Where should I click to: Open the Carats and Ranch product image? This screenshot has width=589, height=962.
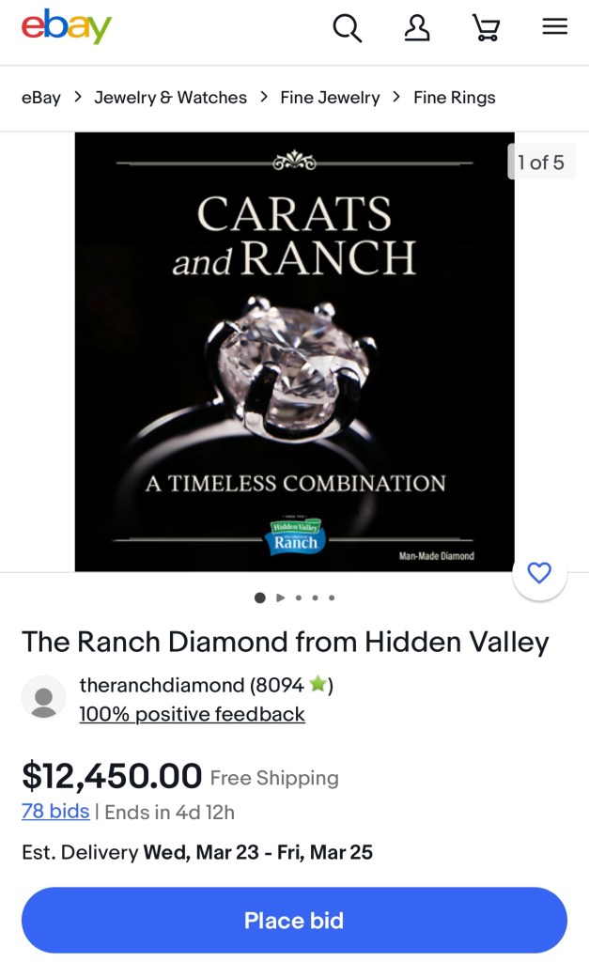click(x=294, y=351)
